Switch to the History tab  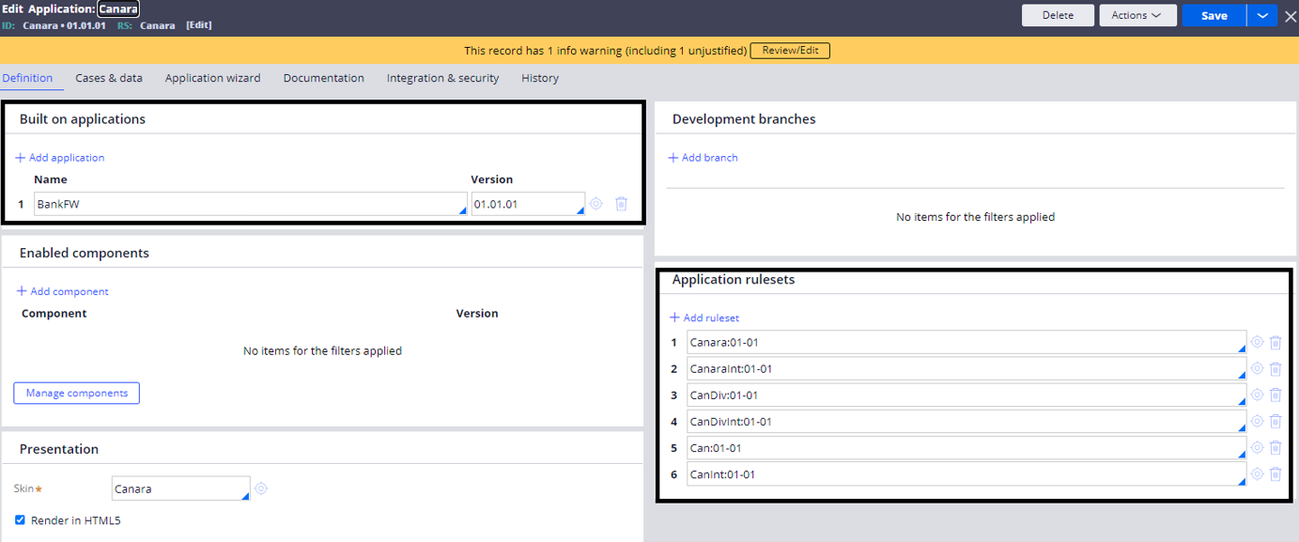[540, 78]
